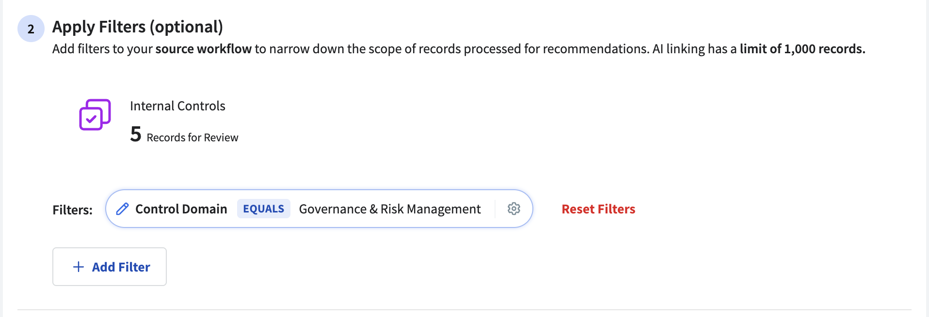Click the pencil edit icon in filter
This screenshot has height=317, width=929.
click(x=123, y=209)
